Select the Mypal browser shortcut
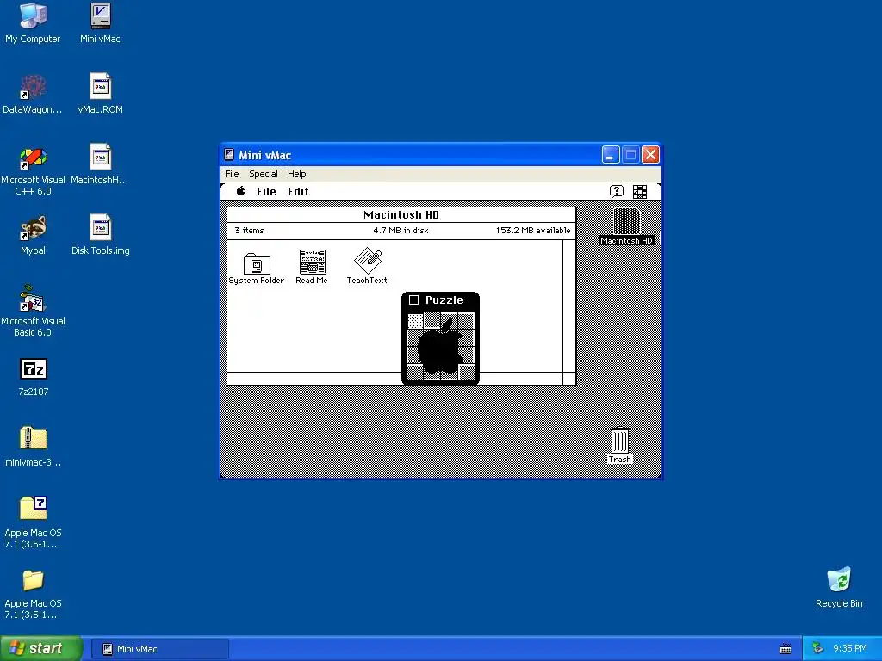 click(33, 235)
